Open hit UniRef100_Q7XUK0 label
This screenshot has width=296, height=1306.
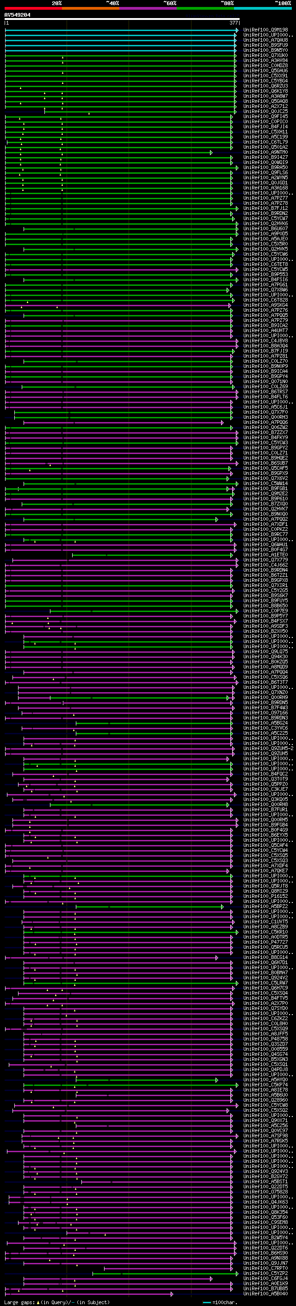coord(265,55)
